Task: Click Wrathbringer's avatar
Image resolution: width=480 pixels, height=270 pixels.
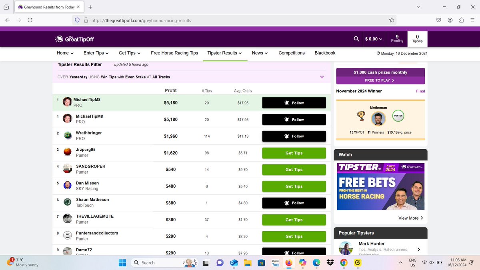Action: (x=68, y=135)
